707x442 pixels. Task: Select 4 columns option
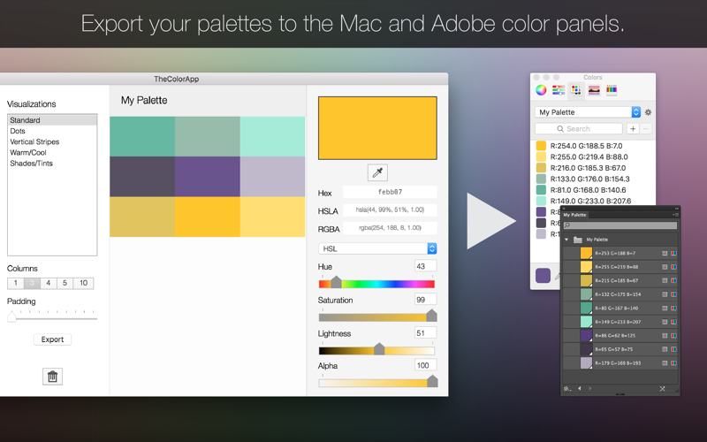click(x=49, y=283)
